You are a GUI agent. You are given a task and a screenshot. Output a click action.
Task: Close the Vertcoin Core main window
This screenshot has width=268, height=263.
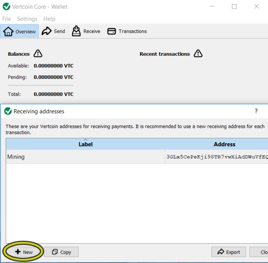click(256, 7)
